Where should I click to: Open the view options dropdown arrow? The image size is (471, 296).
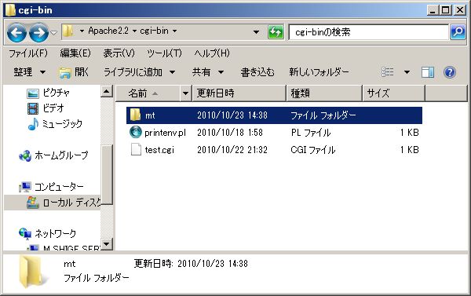tap(407, 72)
